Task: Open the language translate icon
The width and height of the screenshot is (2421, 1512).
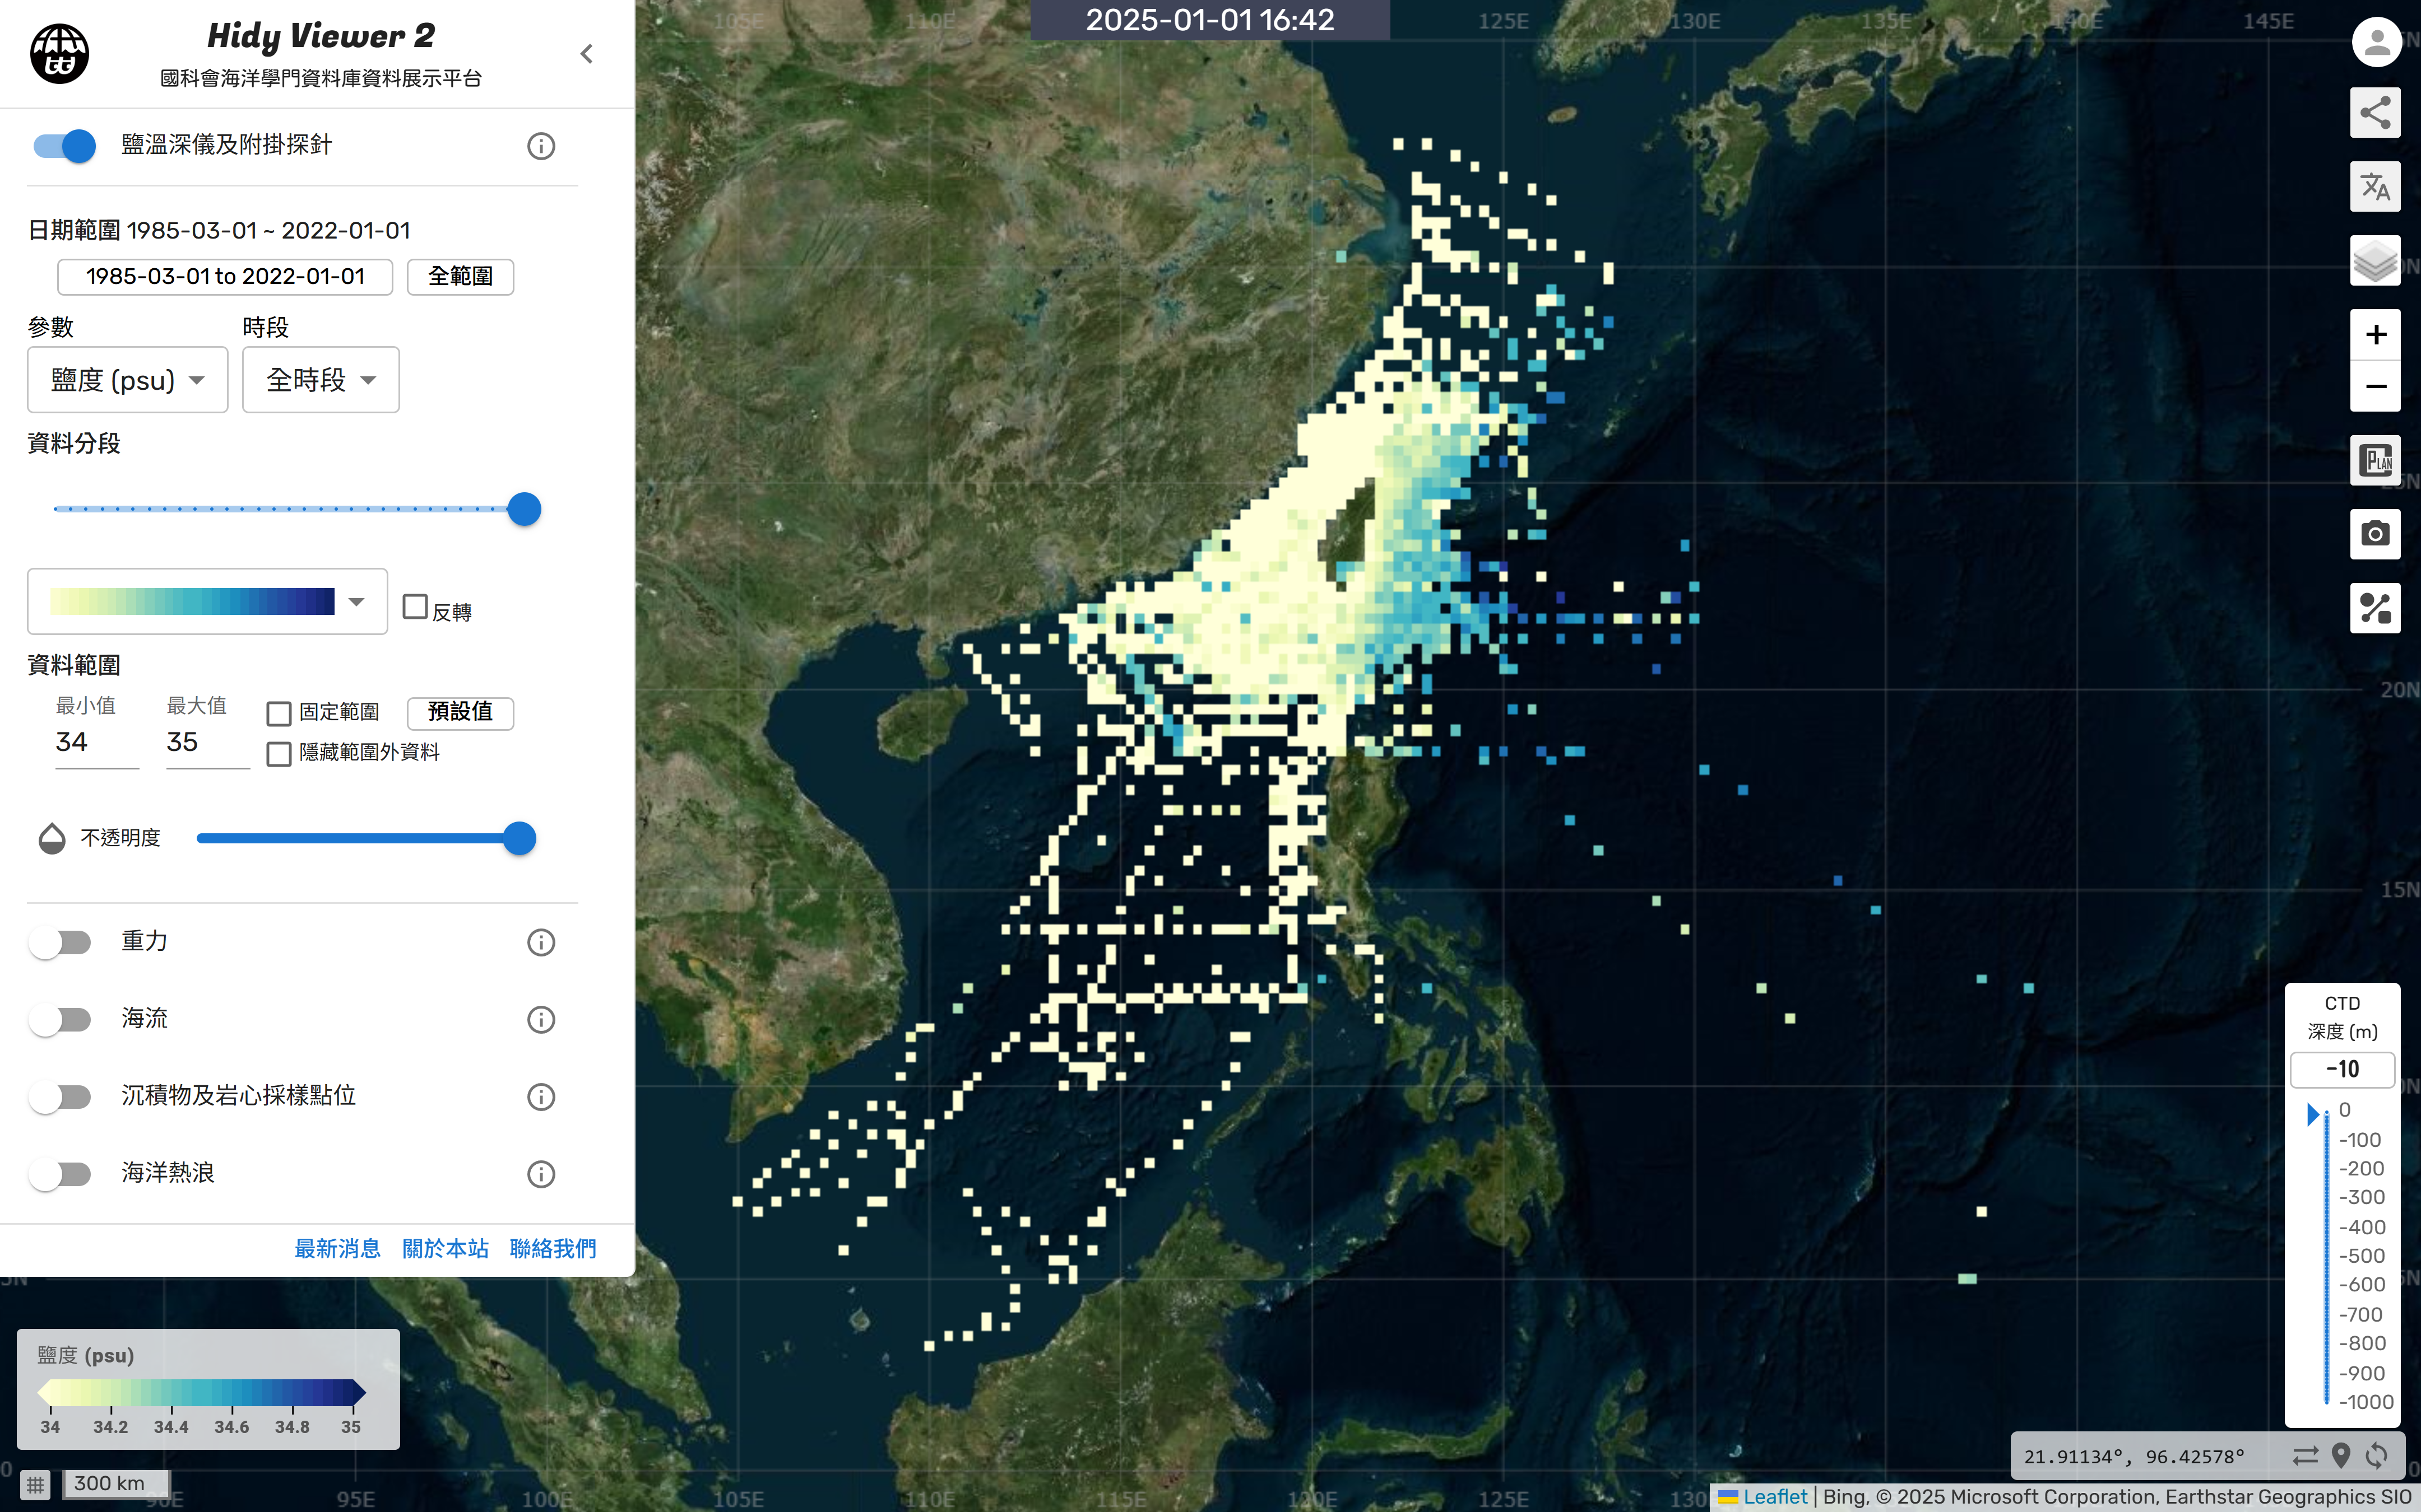Action: [x=2375, y=186]
